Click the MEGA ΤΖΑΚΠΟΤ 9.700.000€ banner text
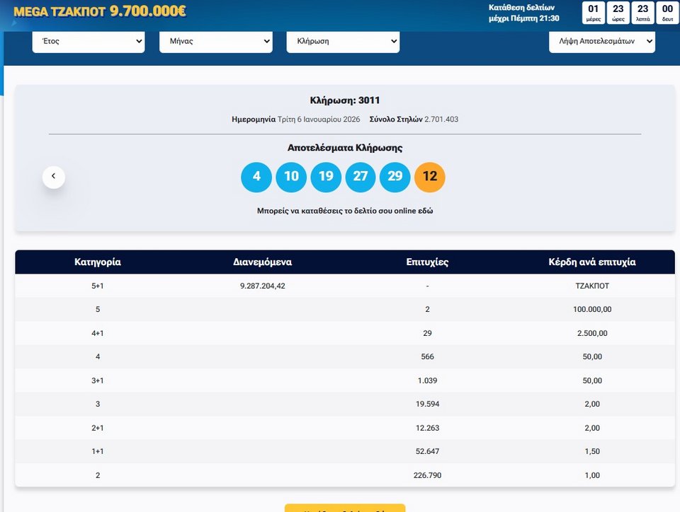 click(x=100, y=12)
